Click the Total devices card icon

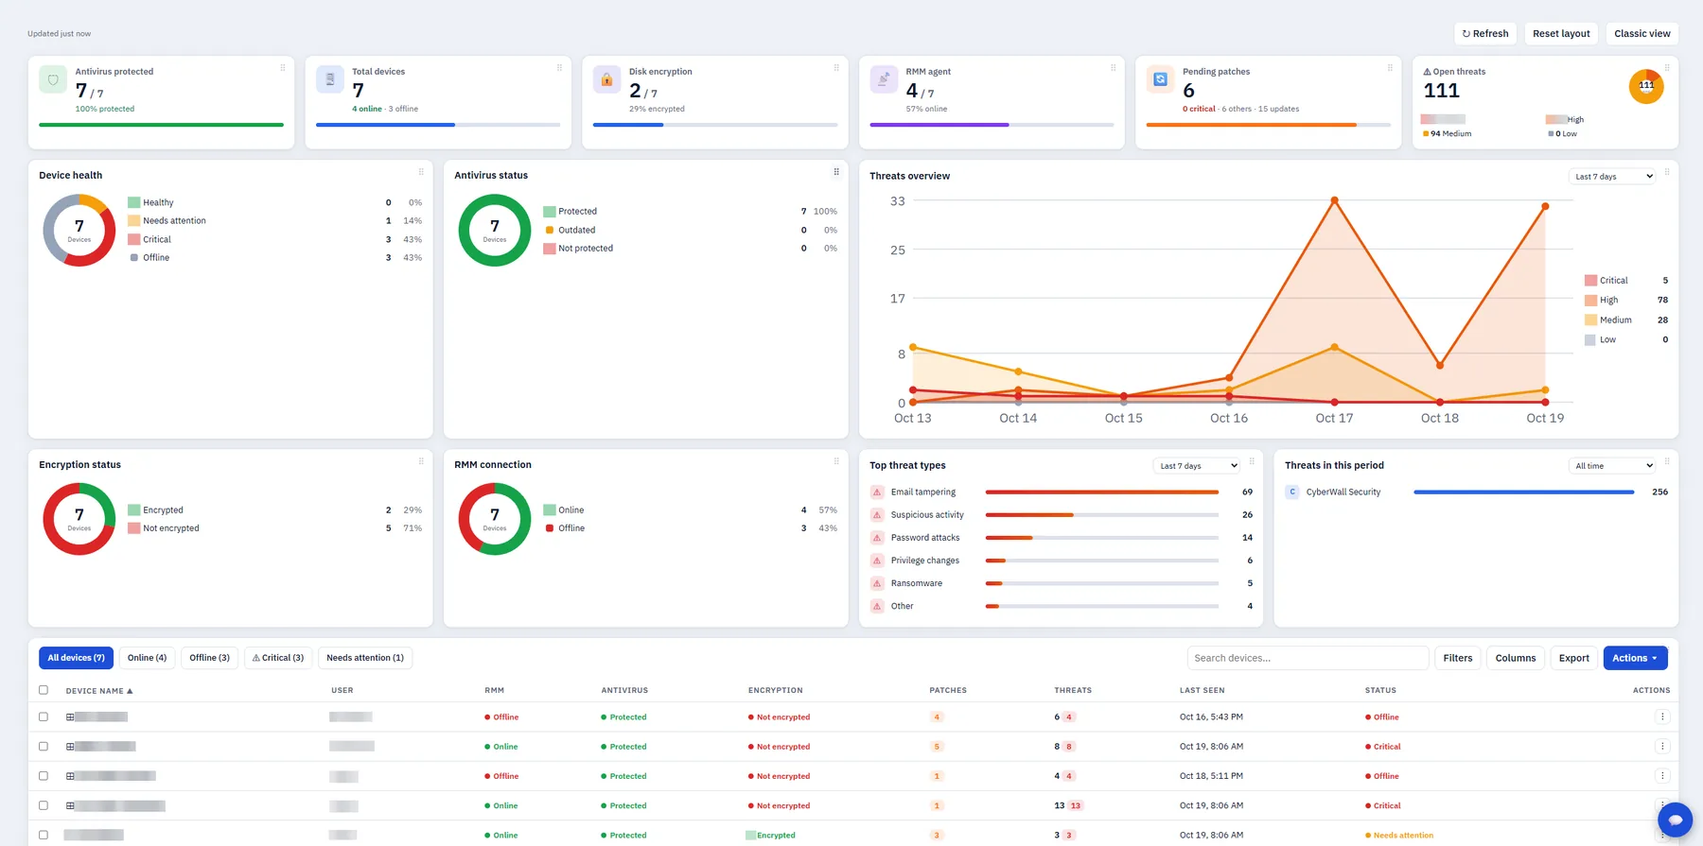coord(330,80)
